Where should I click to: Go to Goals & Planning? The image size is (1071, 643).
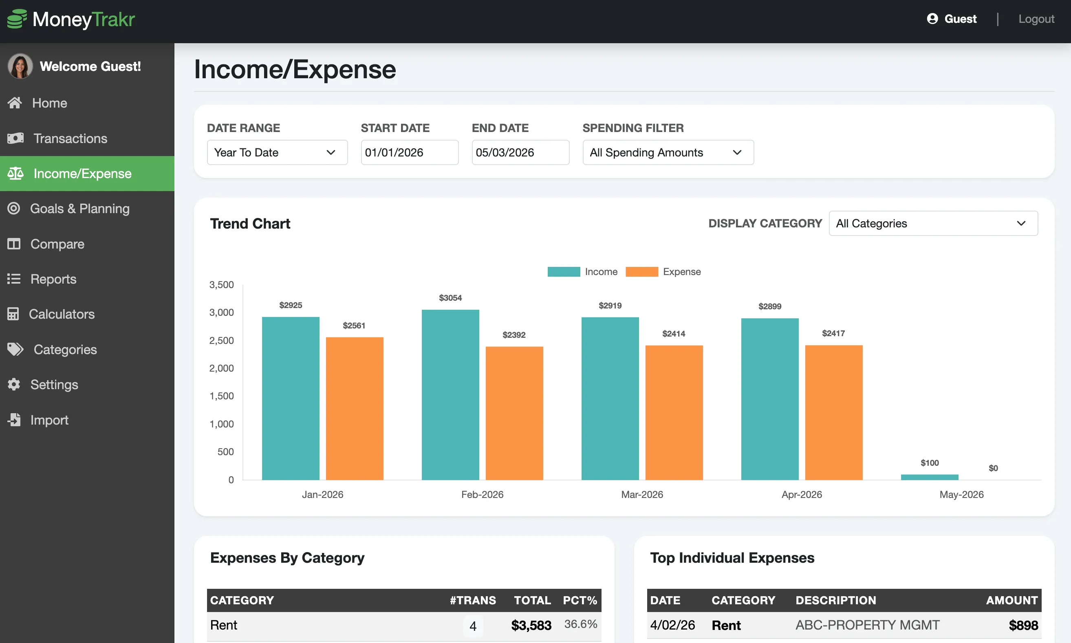(87, 208)
